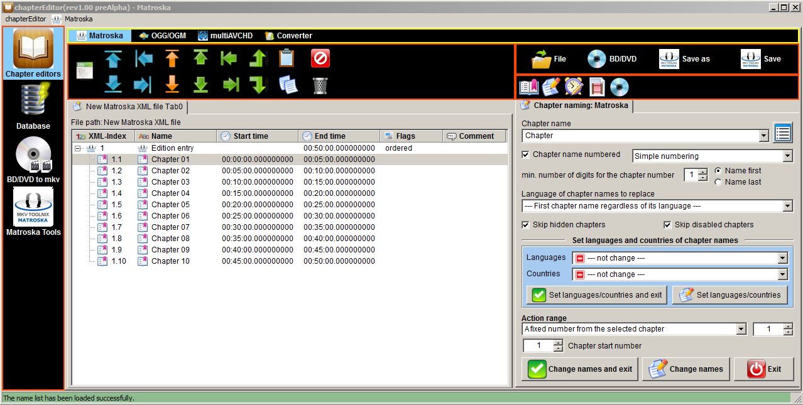Image resolution: width=803 pixels, height=405 pixels.
Task: Click the green down-to-line arrow icon
Action: tap(200, 84)
